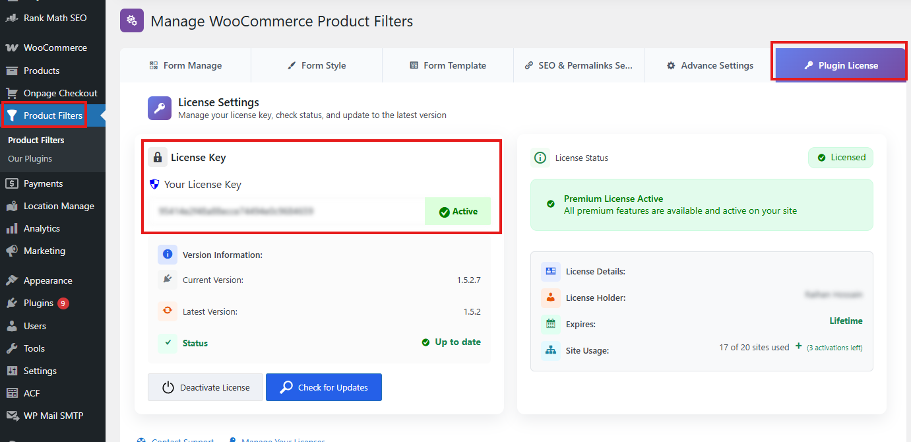911x442 pixels.
Task: Click into the license key input field
Action: point(286,211)
